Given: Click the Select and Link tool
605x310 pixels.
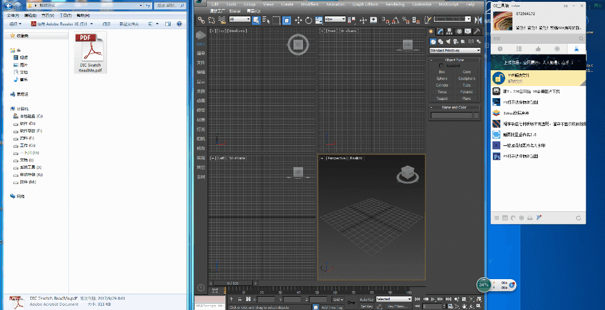Looking at the screenshot, I should [202, 20].
